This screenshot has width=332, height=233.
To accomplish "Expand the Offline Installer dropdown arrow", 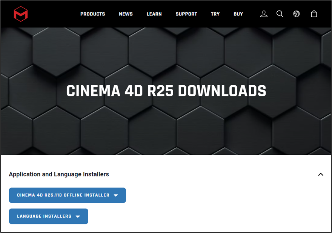I will tap(116, 195).
